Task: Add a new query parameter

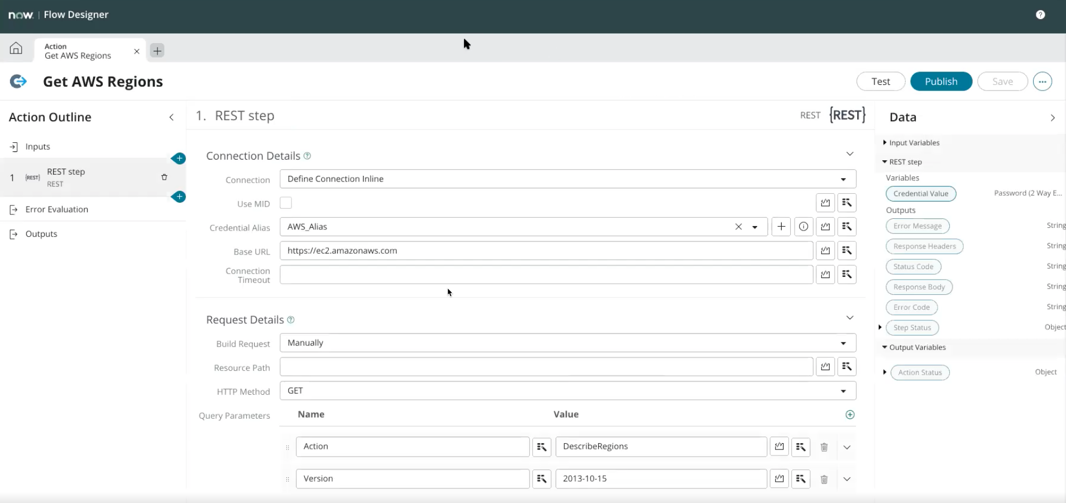Action: [x=850, y=415]
